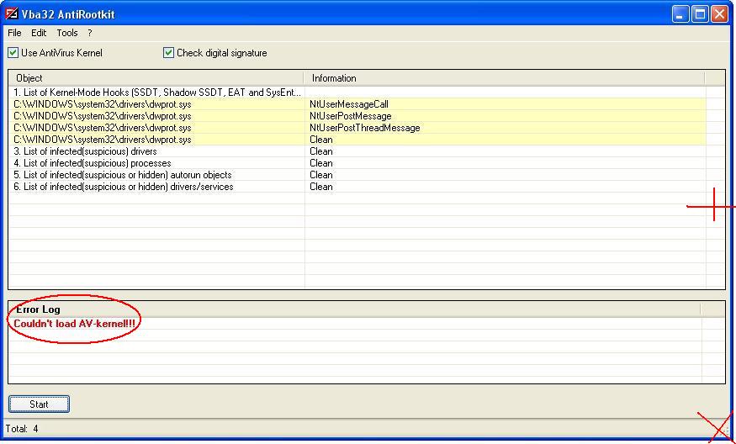
Task: Select the Couldn't load AV-kernel error message
Action: pos(74,323)
